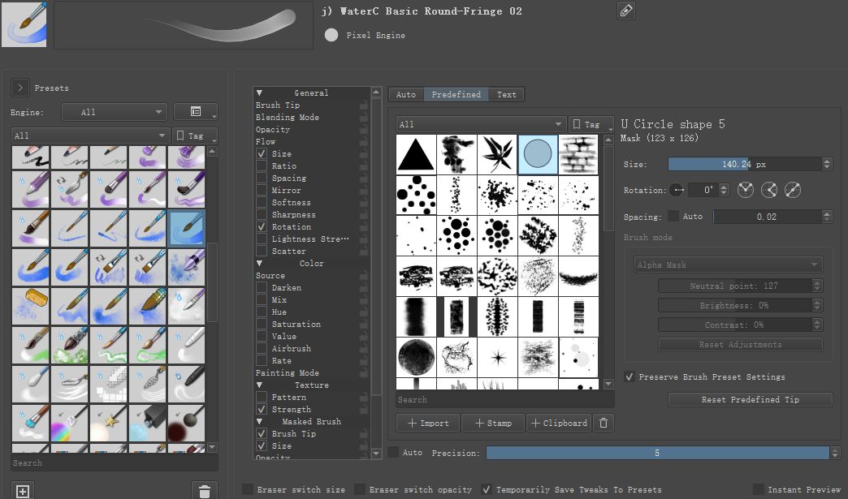Screen dimensions: 848x499
Task: Toggle the Eraser switch size checkbox
Action: [x=248, y=489]
